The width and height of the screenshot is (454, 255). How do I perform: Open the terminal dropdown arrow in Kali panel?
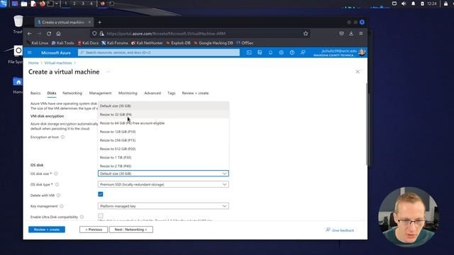click(x=57, y=4)
